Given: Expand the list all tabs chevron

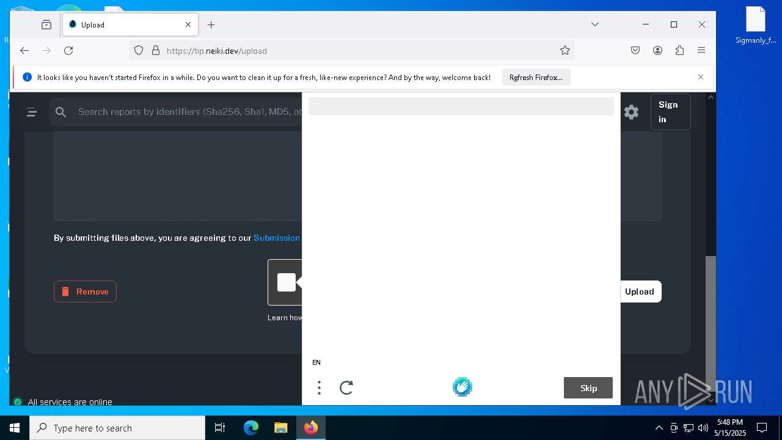Looking at the screenshot, I should tap(595, 24).
